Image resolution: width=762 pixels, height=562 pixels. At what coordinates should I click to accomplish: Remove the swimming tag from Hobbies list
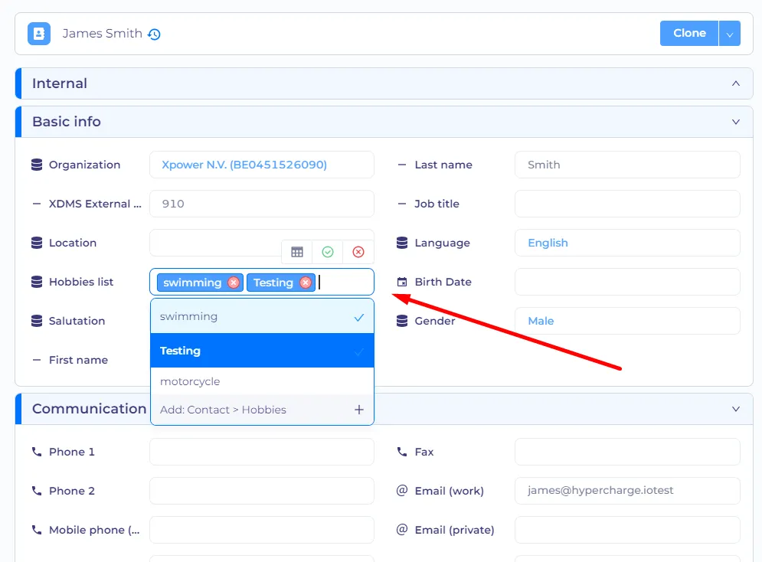coord(234,283)
